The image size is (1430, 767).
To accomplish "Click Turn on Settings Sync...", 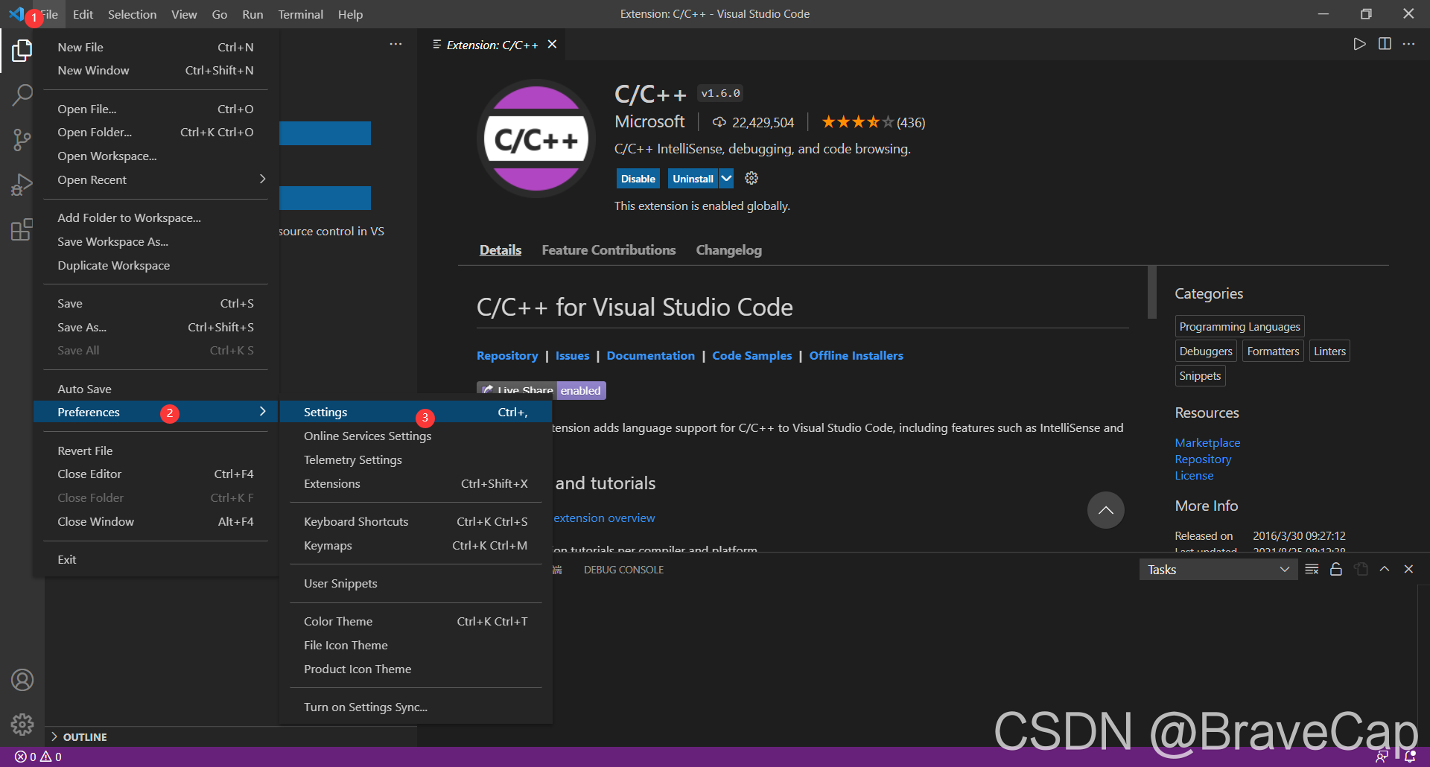I will (x=416, y=707).
